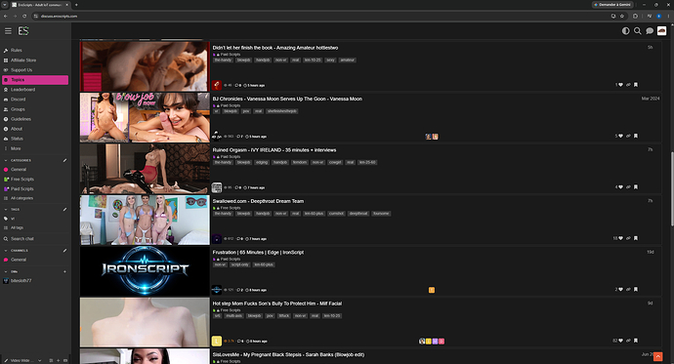Edit Categories with pencil icon
This screenshot has height=364, width=674.
coord(64,161)
